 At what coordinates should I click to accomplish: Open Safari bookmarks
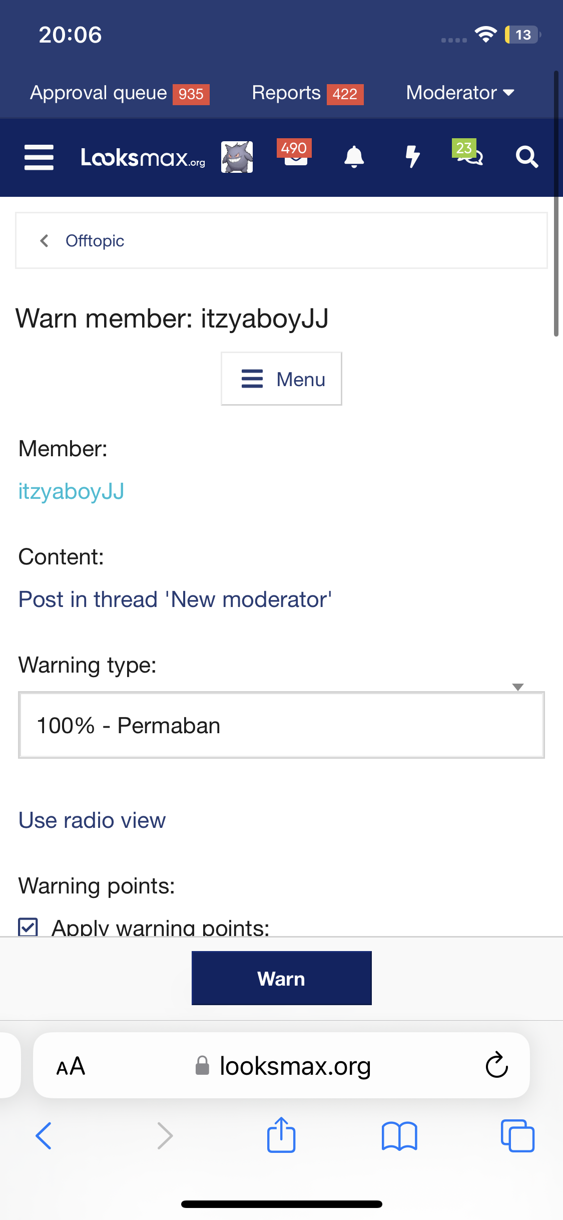[x=399, y=1136]
